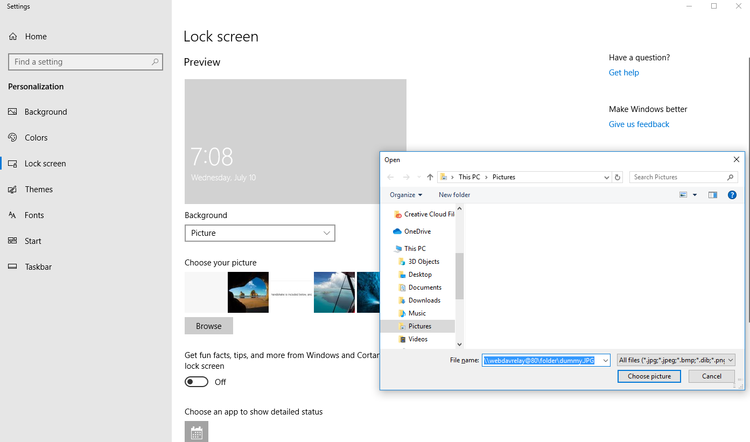Click inside the Find a setting search box
The image size is (750, 442).
(x=86, y=62)
